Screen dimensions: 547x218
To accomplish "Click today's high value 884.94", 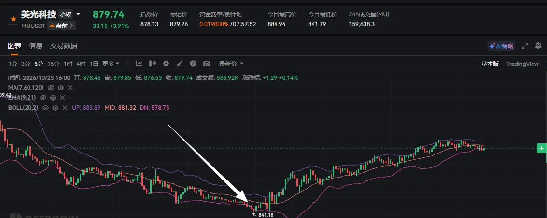I will tap(277, 24).
